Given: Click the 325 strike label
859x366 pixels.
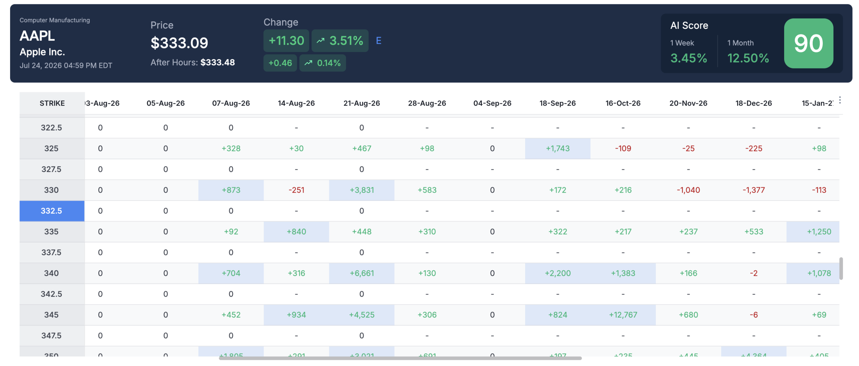Looking at the screenshot, I should (51, 148).
